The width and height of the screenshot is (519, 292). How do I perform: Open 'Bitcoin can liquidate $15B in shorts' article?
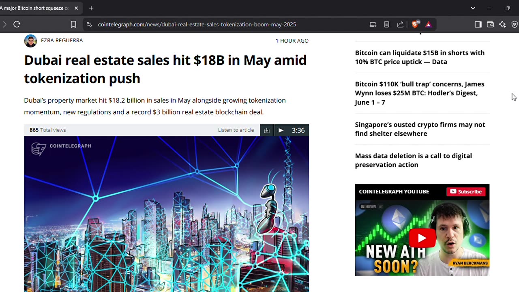[420, 57]
